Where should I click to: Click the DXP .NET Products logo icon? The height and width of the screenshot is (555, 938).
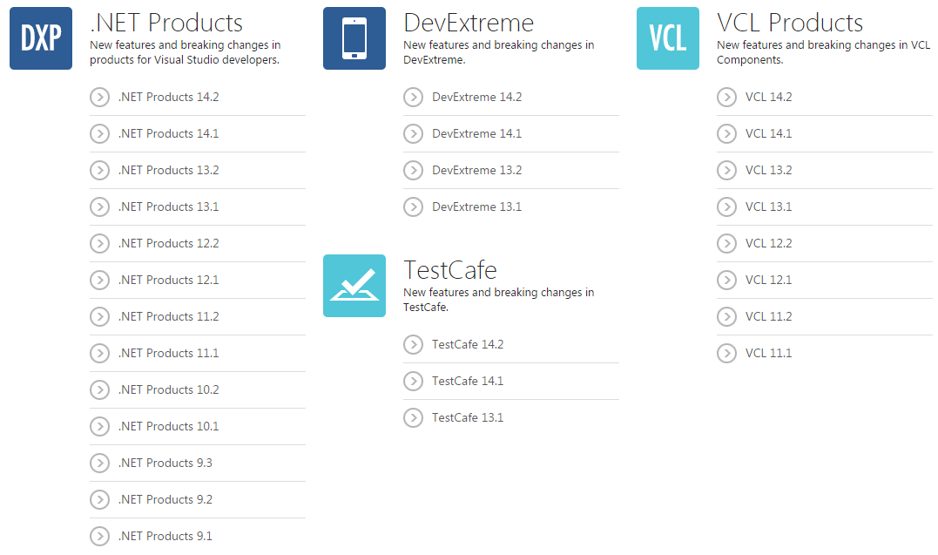[x=41, y=38]
